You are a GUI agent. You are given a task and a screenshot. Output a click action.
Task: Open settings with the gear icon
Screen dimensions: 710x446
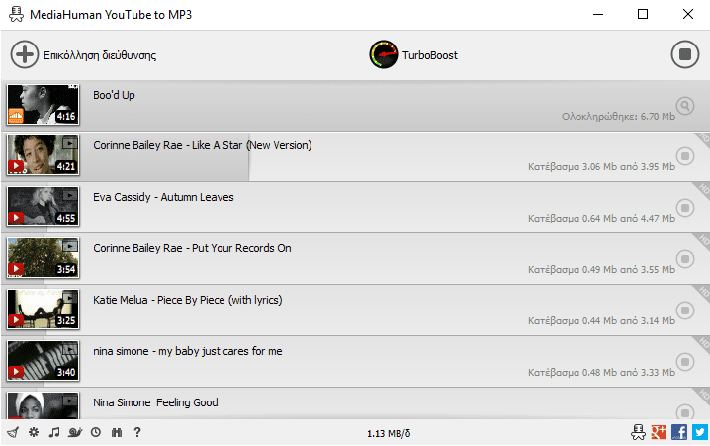pyautogui.click(x=34, y=432)
